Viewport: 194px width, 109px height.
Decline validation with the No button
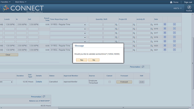94,60
